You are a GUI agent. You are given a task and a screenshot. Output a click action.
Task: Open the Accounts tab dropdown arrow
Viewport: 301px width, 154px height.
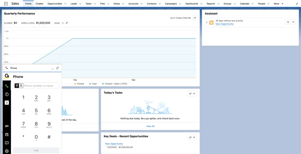pyautogui.click(x=141, y=4)
